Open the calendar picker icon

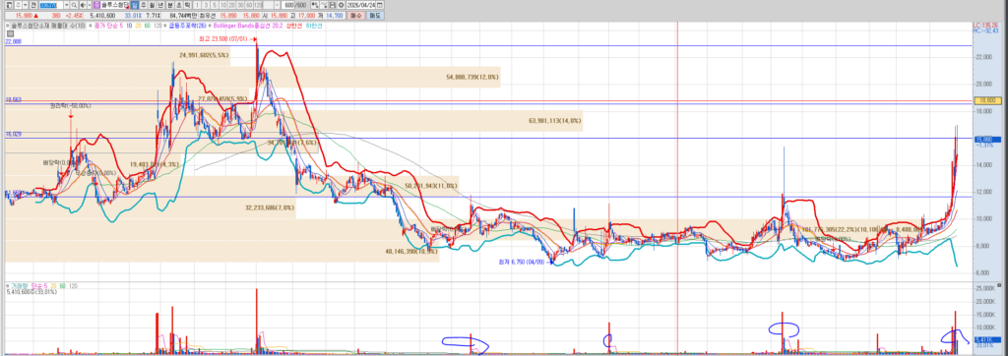pos(379,5)
